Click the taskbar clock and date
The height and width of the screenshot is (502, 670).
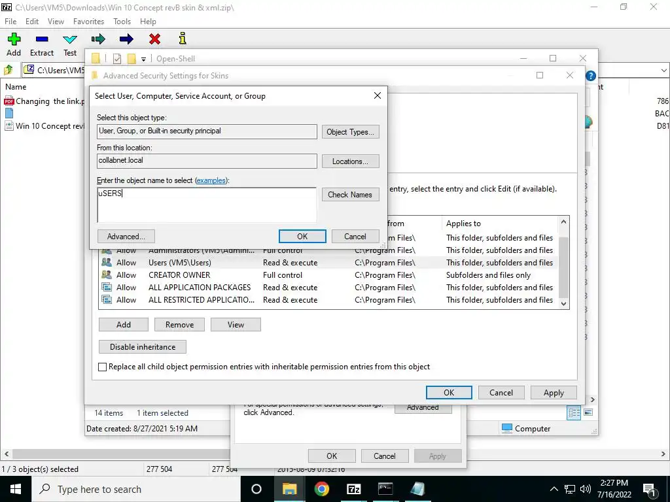click(x=614, y=489)
